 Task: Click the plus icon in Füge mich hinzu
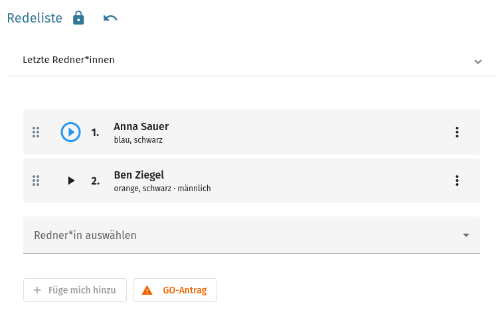pyautogui.click(x=37, y=290)
